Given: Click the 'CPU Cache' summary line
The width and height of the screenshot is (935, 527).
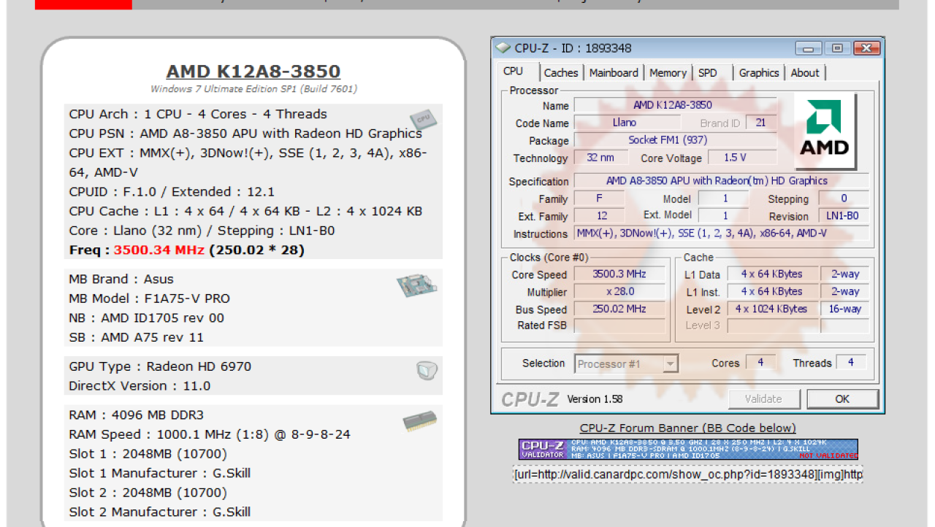Looking at the screenshot, I should [x=245, y=211].
